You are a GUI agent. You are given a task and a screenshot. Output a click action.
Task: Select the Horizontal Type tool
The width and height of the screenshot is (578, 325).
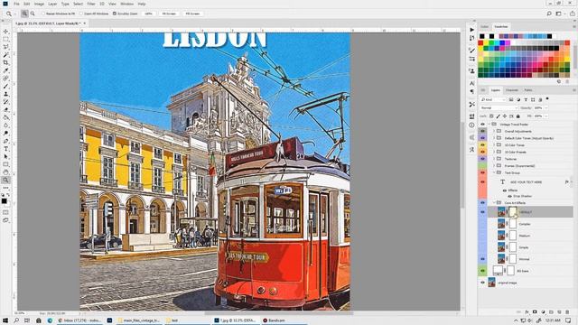pos(5,149)
